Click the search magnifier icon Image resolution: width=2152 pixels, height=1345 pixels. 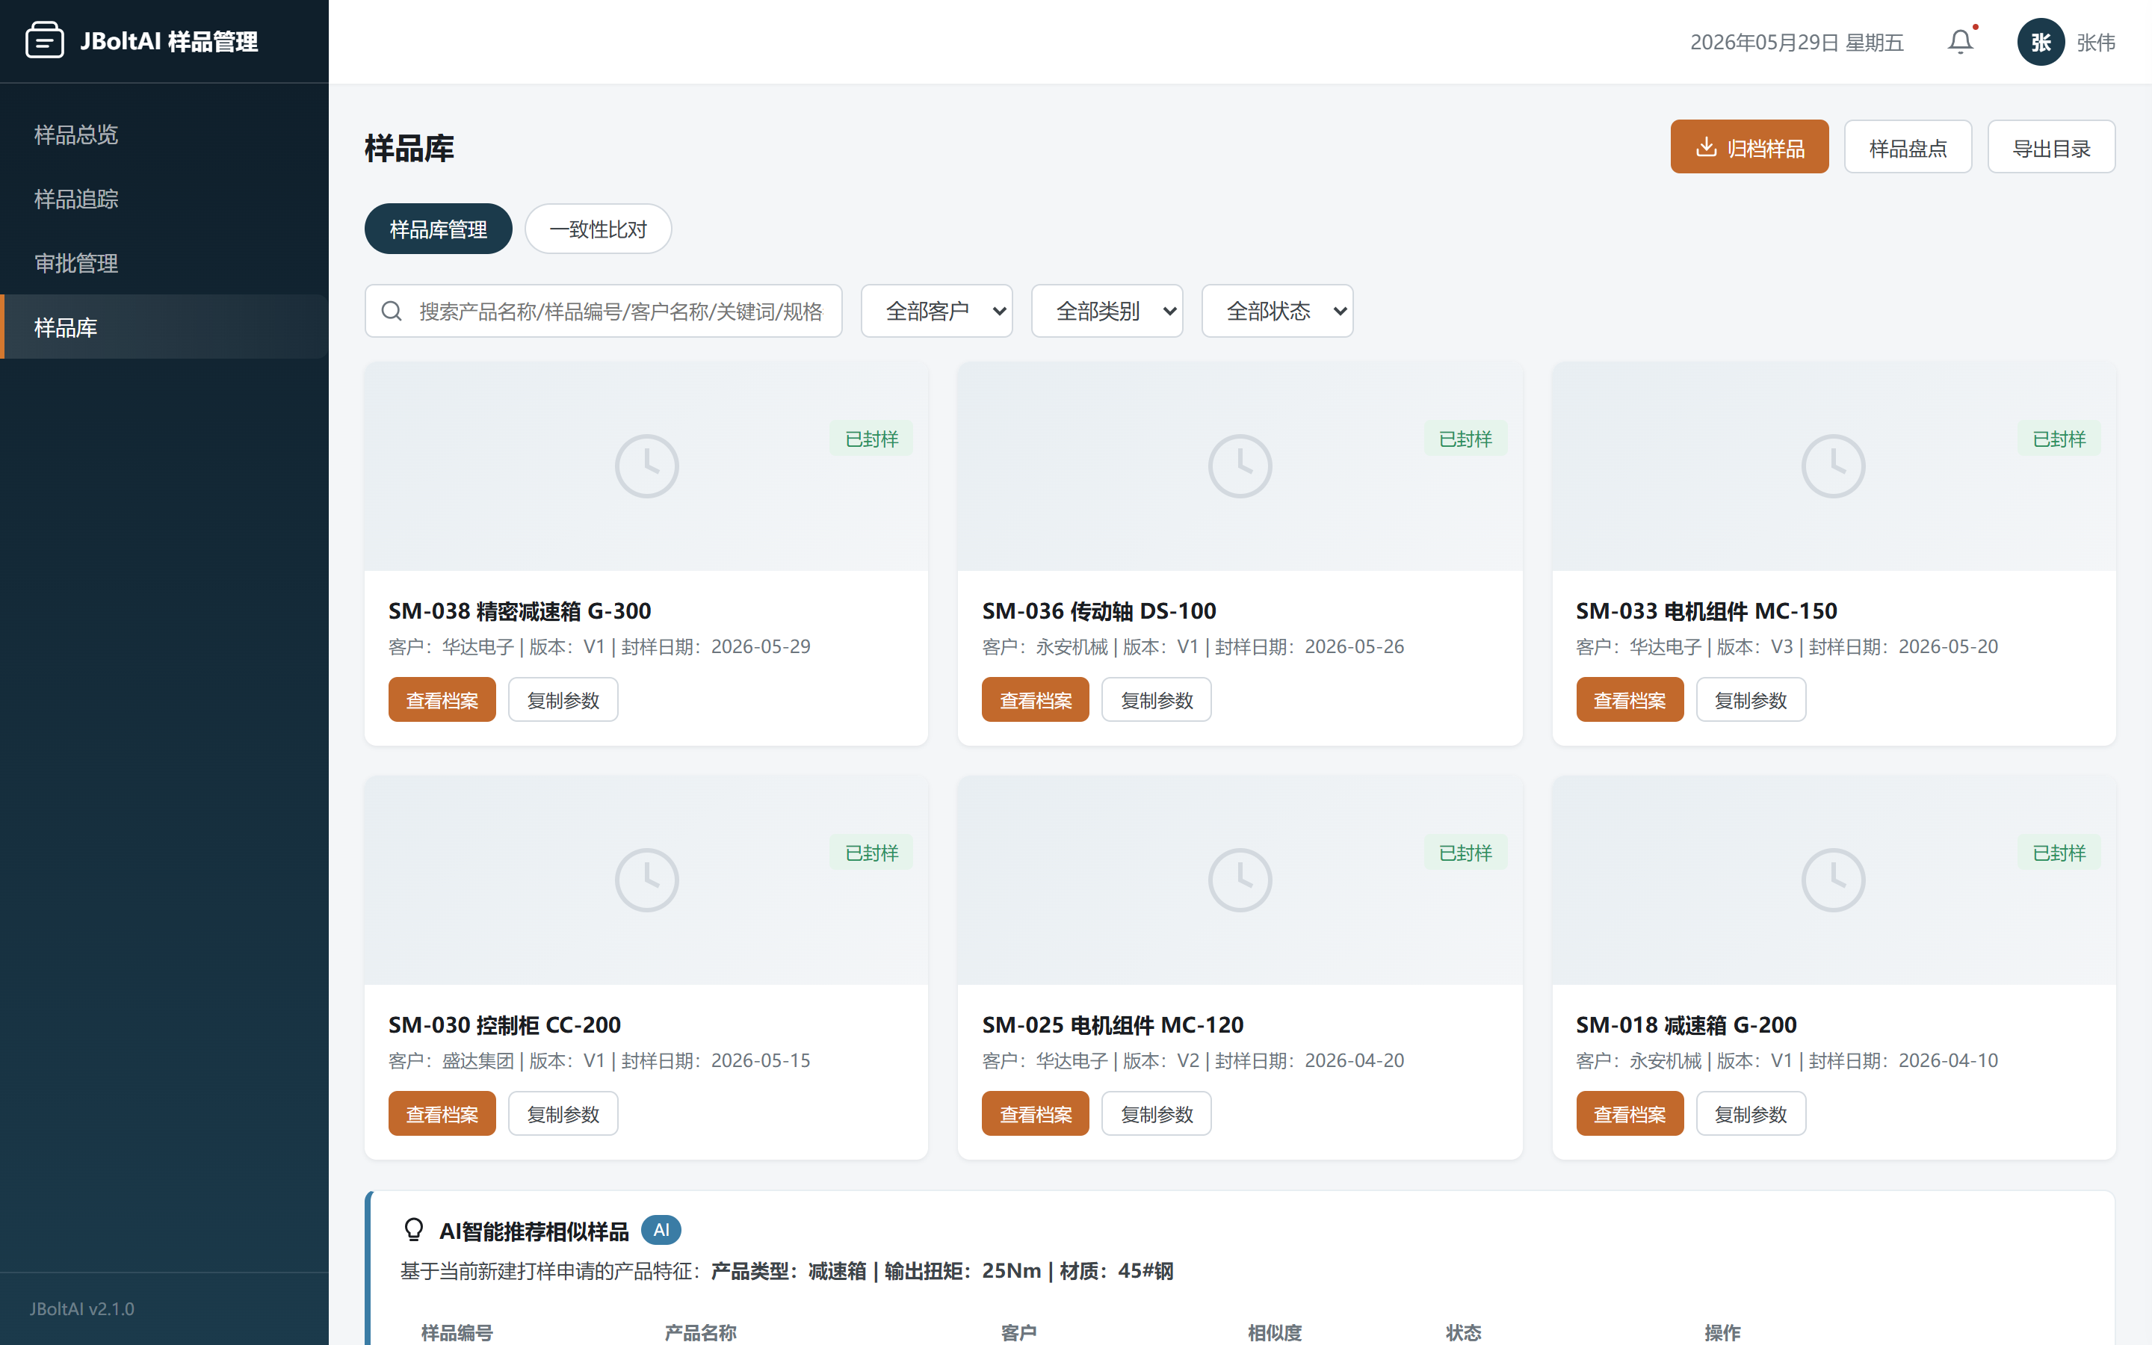(x=392, y=312)
